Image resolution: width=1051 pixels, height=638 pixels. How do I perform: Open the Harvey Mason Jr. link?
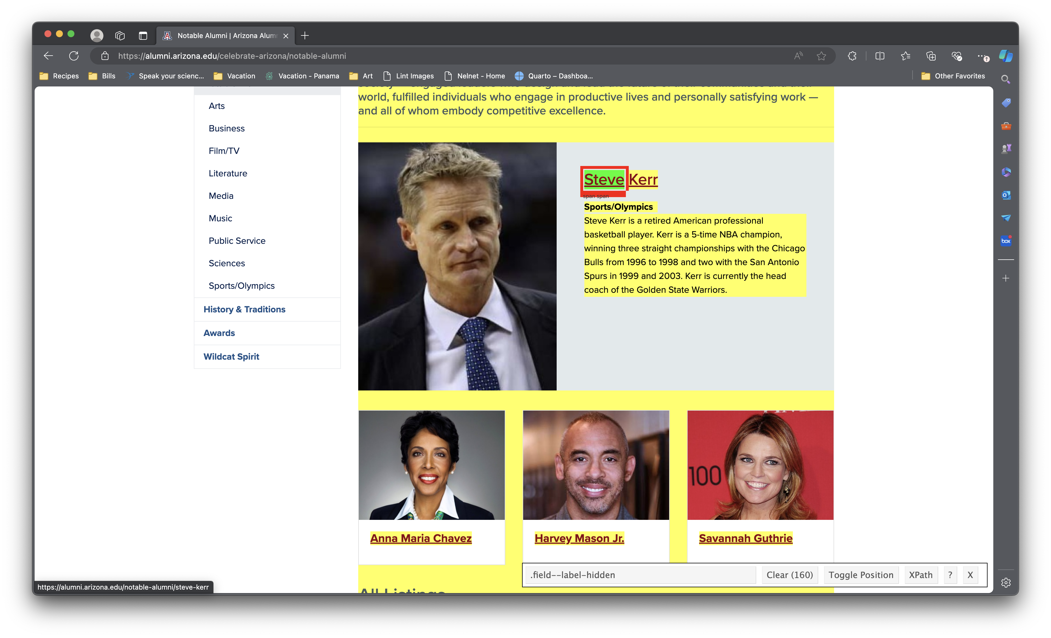579,538
